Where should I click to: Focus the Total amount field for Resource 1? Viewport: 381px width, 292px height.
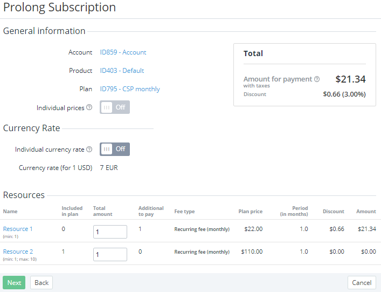tap(110, 232)
